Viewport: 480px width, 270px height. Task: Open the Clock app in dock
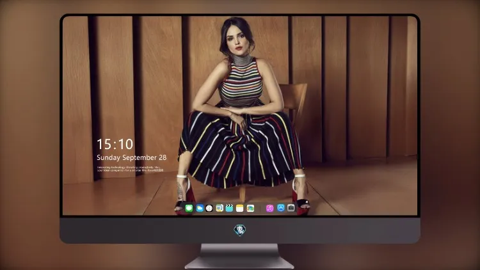pos(209,208)
